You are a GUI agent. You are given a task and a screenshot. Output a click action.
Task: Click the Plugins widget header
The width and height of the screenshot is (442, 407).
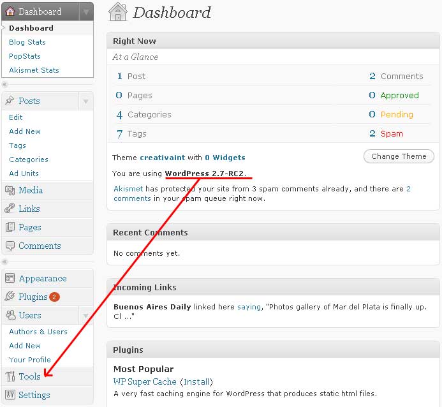coord(273,350)
